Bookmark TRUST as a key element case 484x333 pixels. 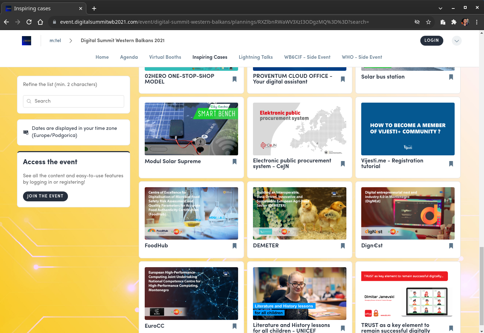[451, 328]
